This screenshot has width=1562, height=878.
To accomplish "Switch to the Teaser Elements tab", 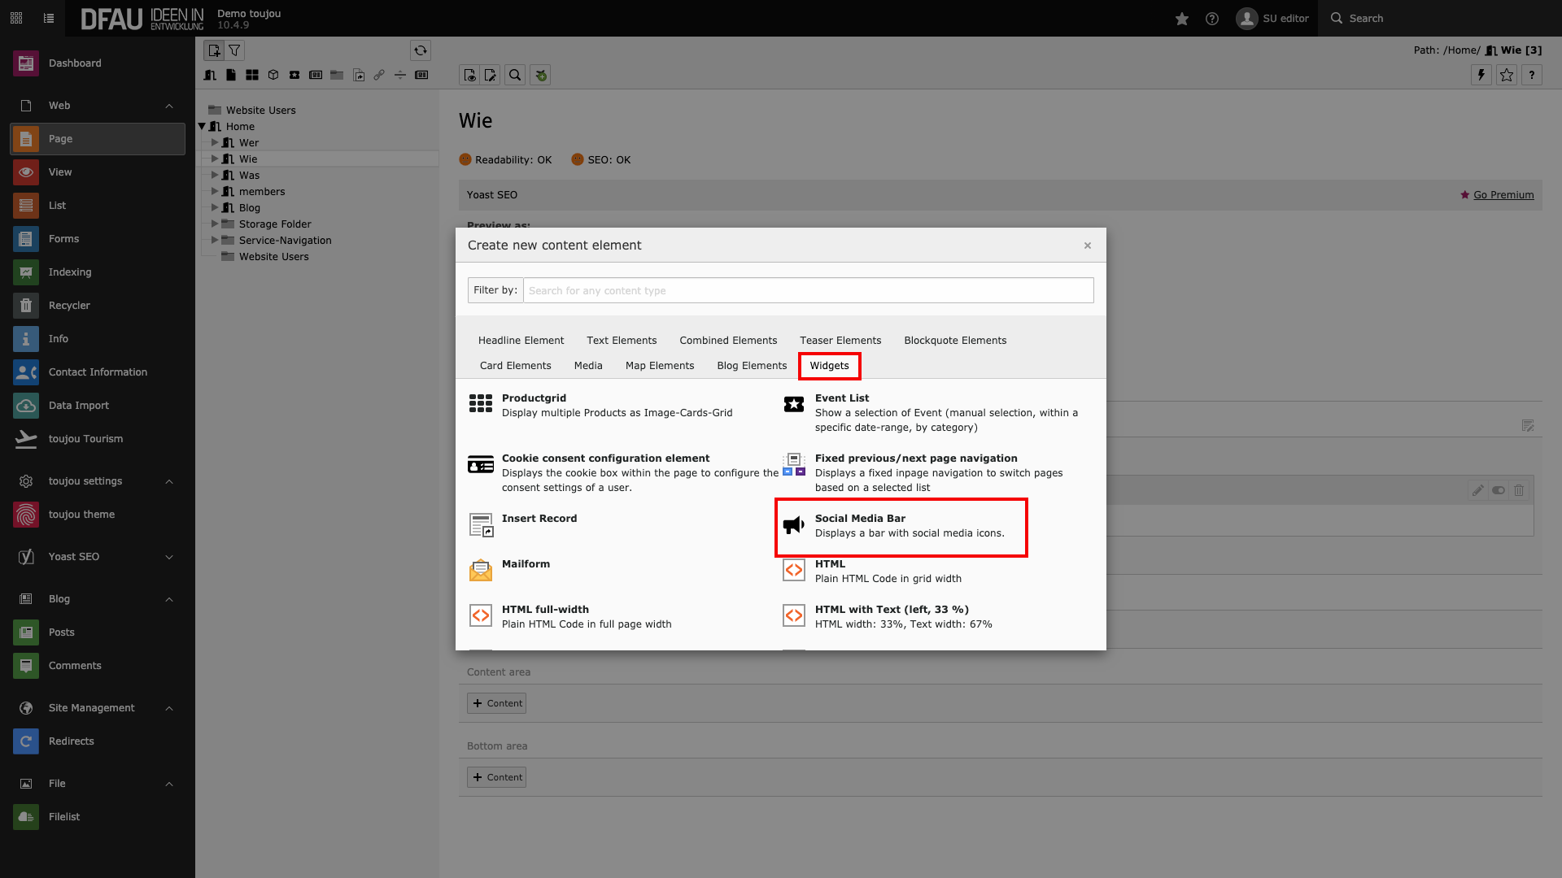I will (x=840, y=341).
